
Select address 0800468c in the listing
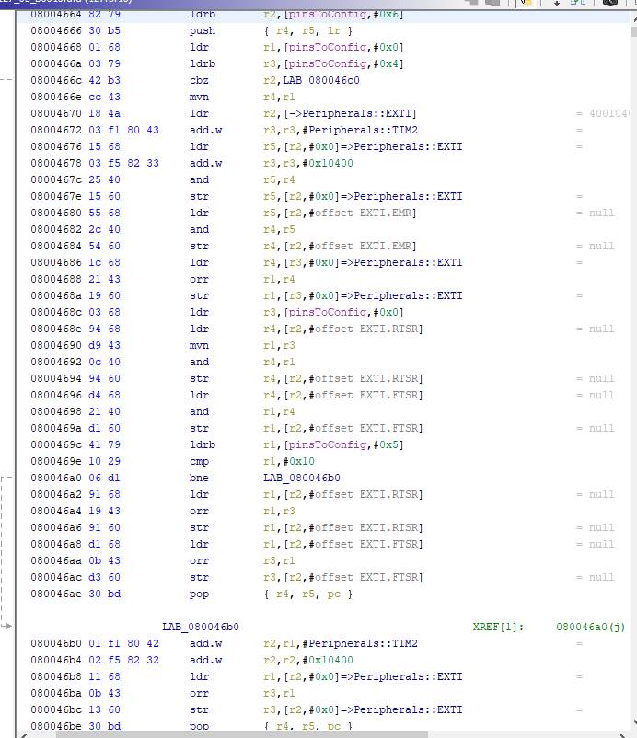click(56, 312)
